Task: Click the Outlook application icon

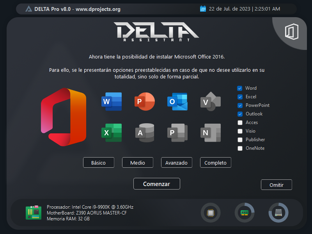Action: 177,102
